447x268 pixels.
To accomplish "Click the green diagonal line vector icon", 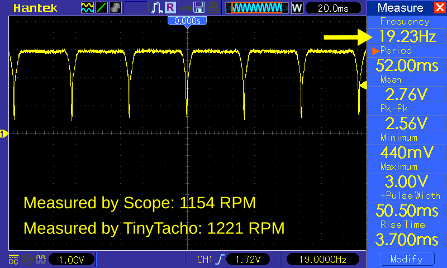I will click(101, 8).
